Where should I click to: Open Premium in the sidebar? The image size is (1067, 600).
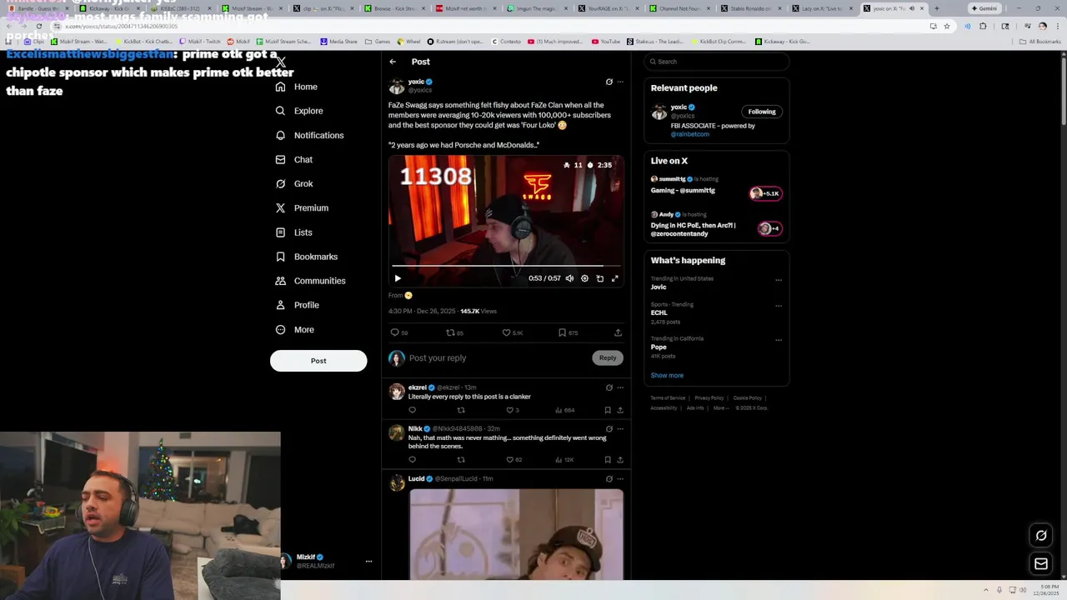click(302, 207)
